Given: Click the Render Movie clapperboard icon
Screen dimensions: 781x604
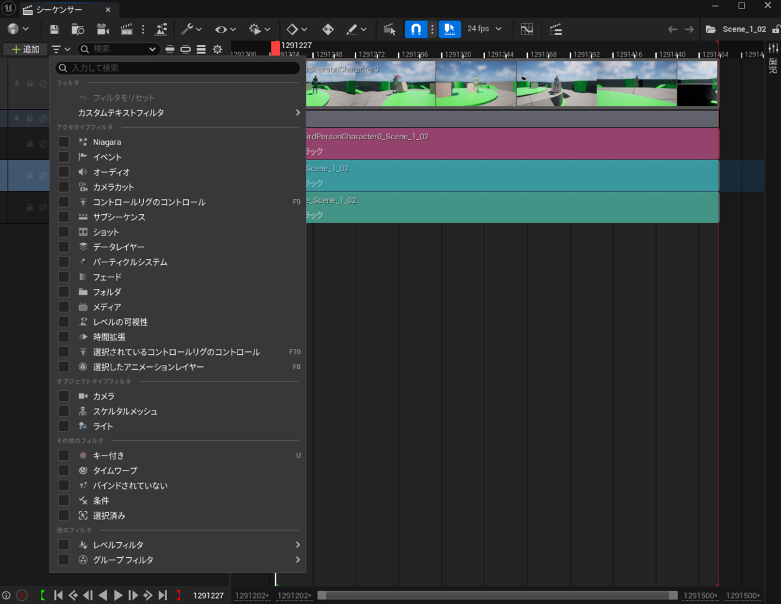Looking at the screenshot, I should [x=127, y=29].
